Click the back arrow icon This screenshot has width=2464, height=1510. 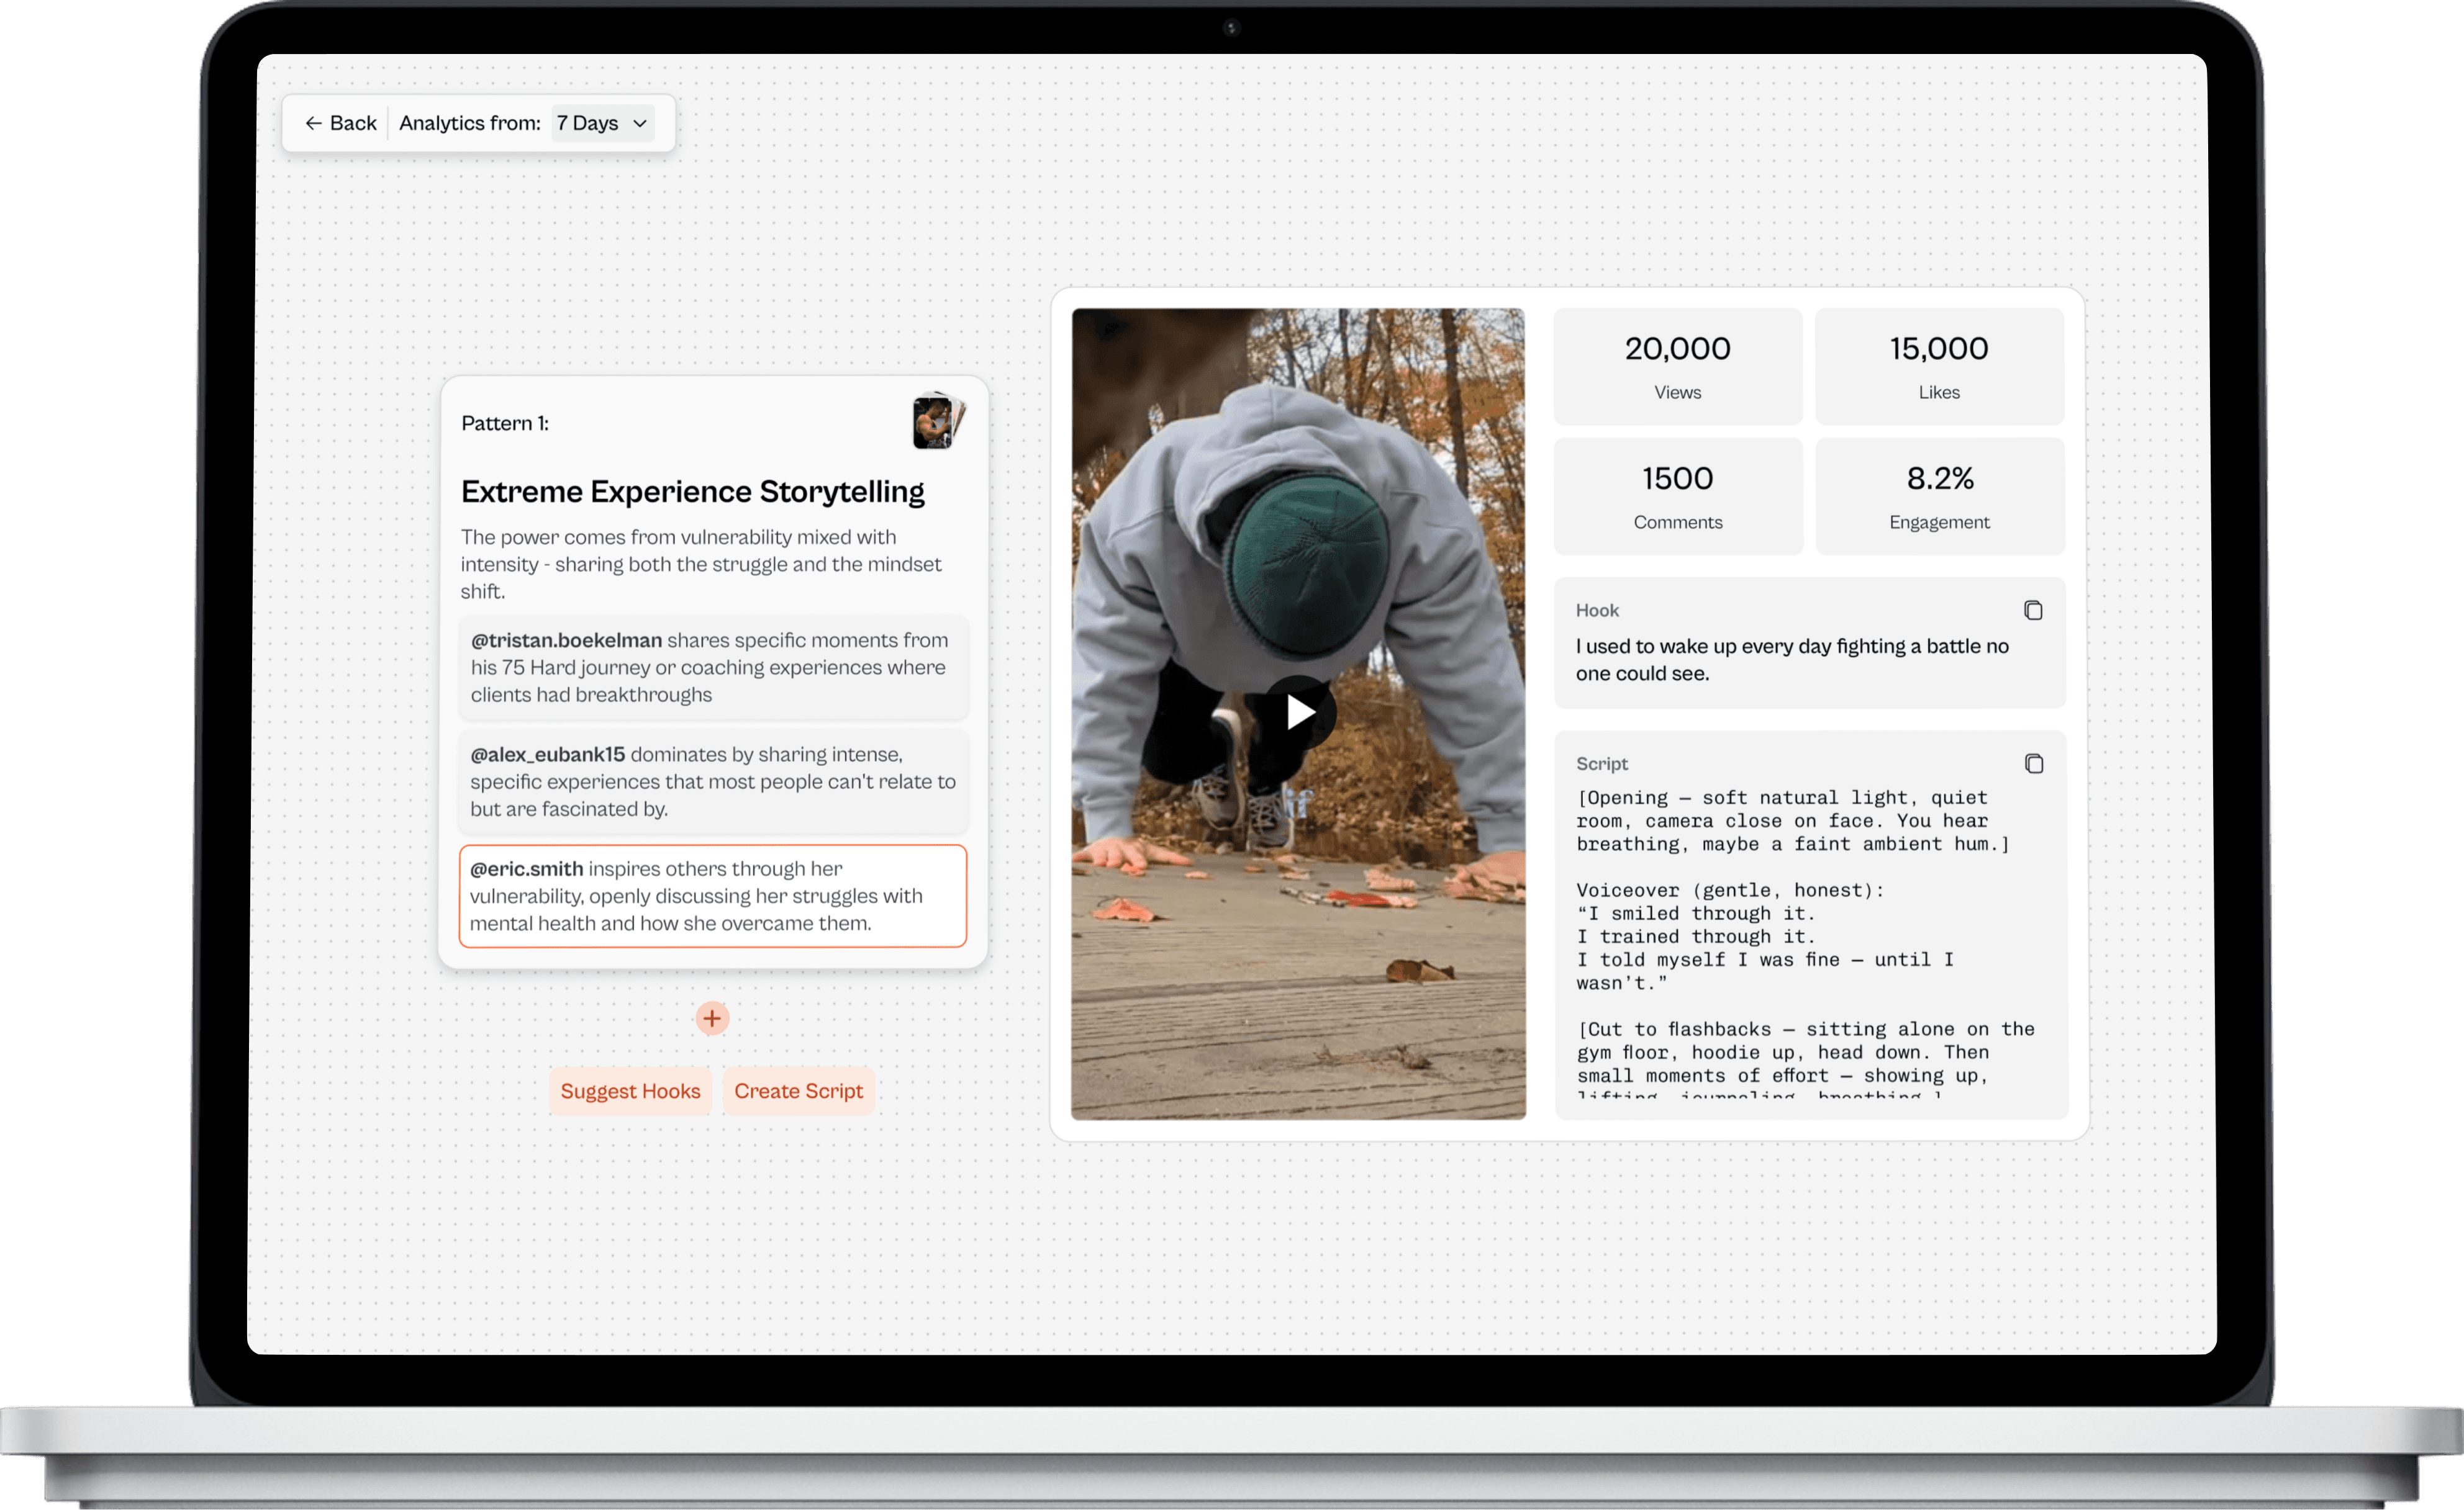coord(313,123)
